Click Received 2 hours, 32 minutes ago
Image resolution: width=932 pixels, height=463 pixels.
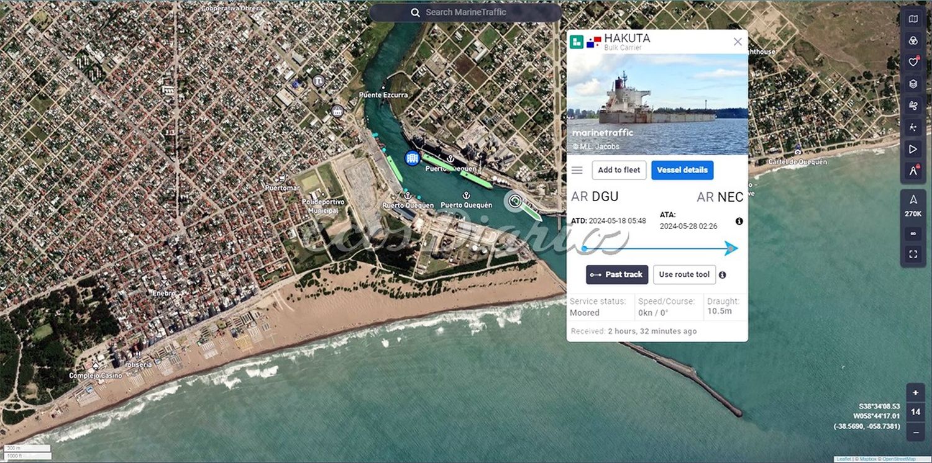click(634, 331)
